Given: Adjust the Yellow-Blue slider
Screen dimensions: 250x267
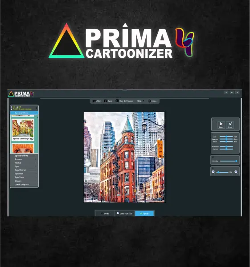Looking at the screenshot, I should pos(226,142).
